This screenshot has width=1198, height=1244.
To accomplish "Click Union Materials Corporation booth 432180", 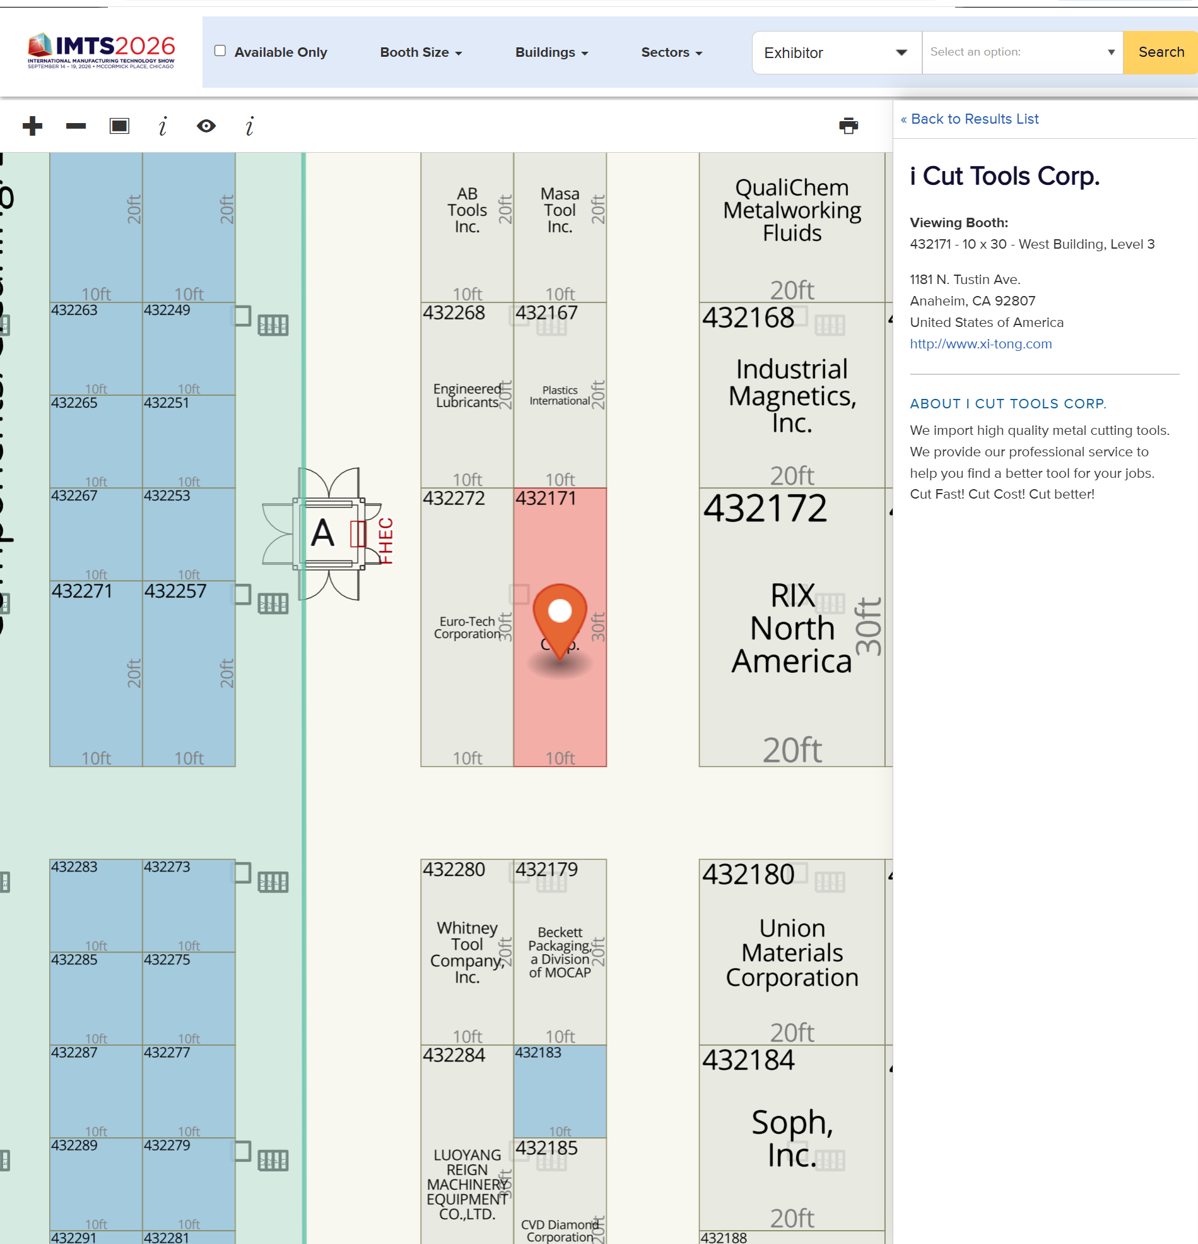I will pos(792,952).
